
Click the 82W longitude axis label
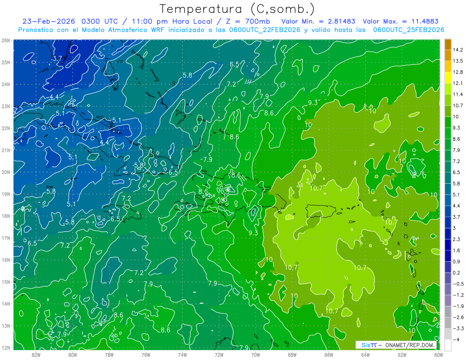36,355
